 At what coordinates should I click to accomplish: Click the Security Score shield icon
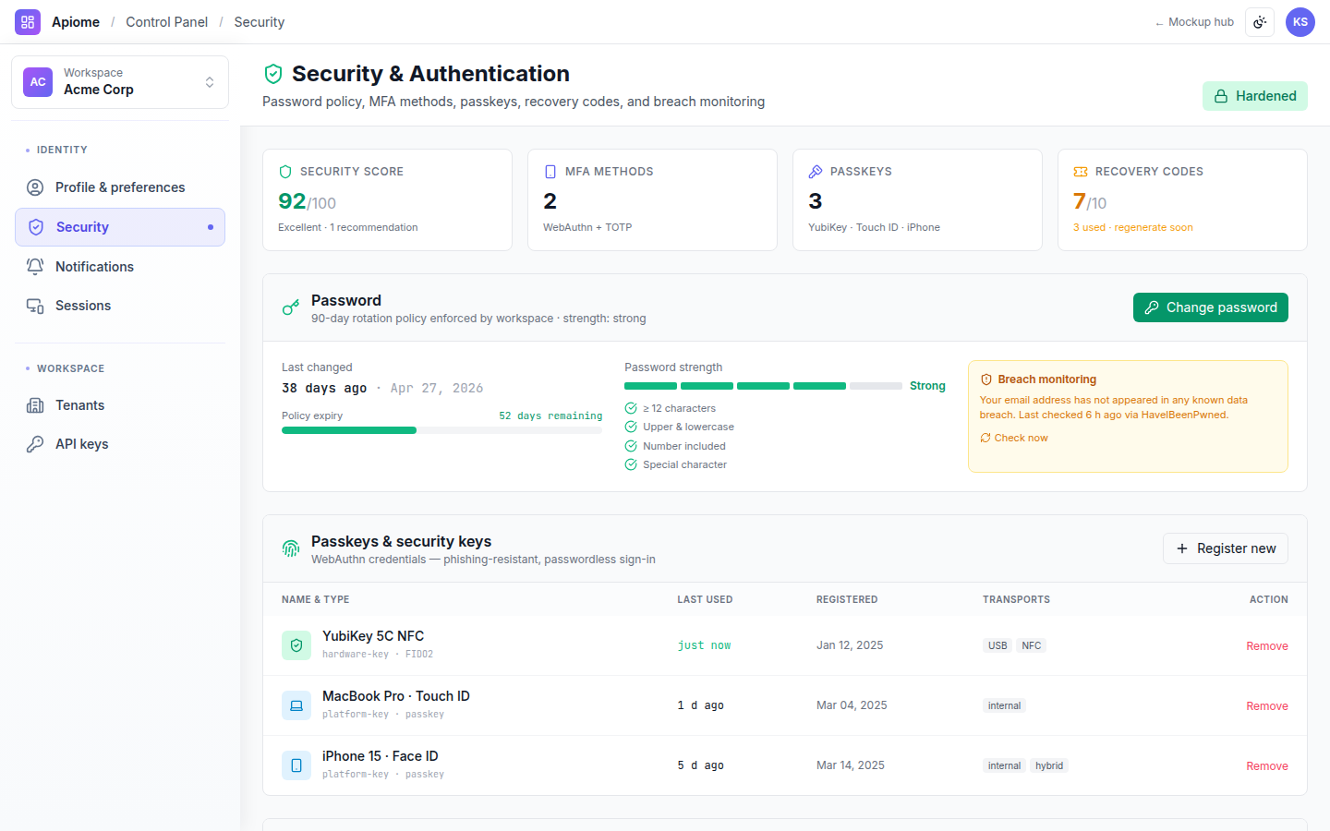(285, 172)
